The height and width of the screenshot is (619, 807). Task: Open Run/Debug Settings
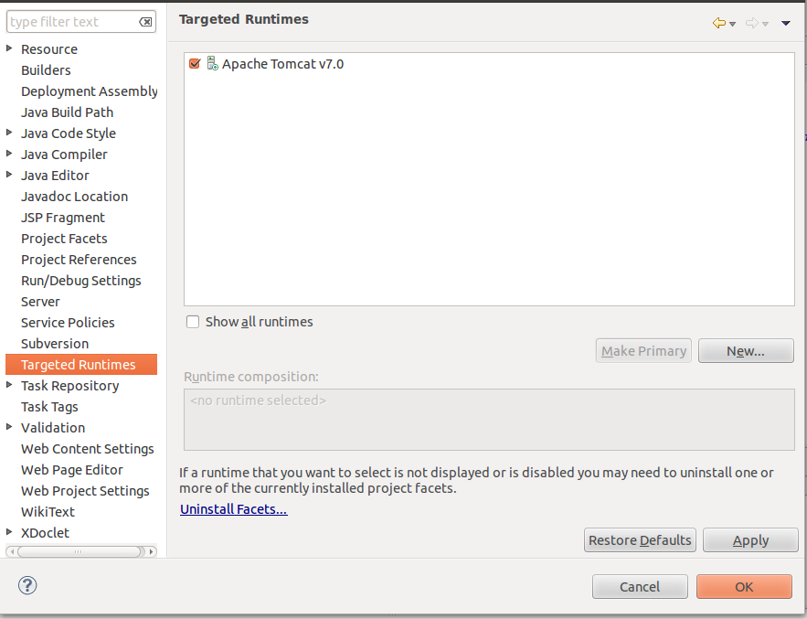coord(80,281)
